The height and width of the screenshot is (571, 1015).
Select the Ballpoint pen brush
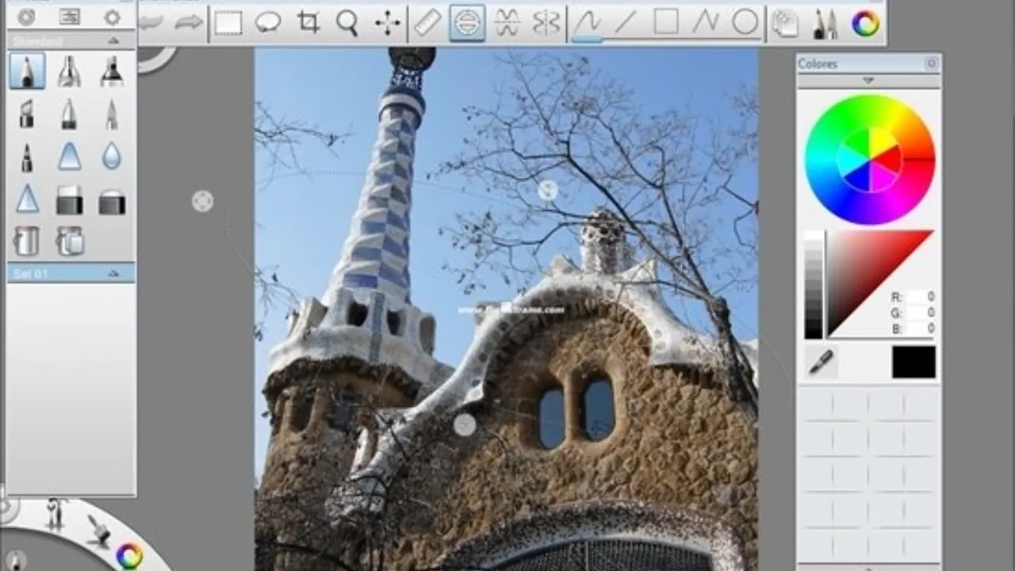[70, 114]
